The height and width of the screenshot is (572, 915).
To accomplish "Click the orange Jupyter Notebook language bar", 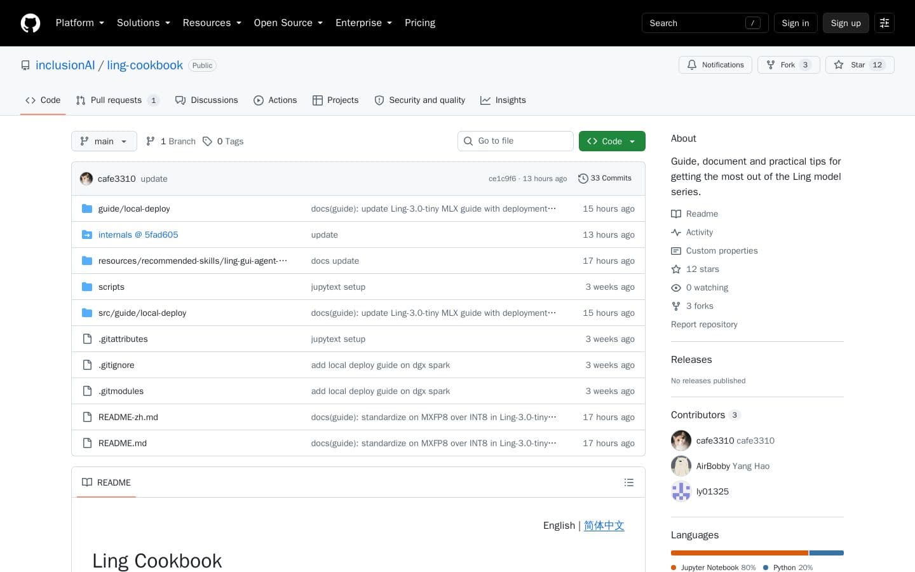I will (740, 553).
